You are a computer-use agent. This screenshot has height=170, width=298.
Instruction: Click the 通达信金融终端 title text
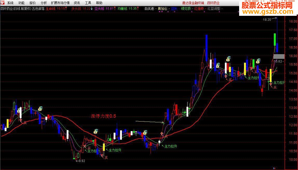pos(193,3)
